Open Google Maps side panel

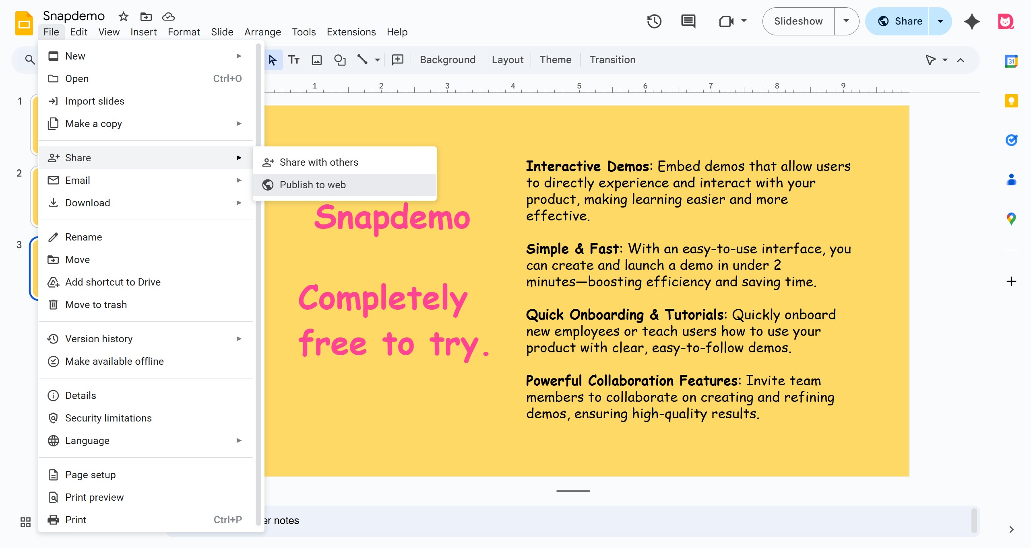1011,219
